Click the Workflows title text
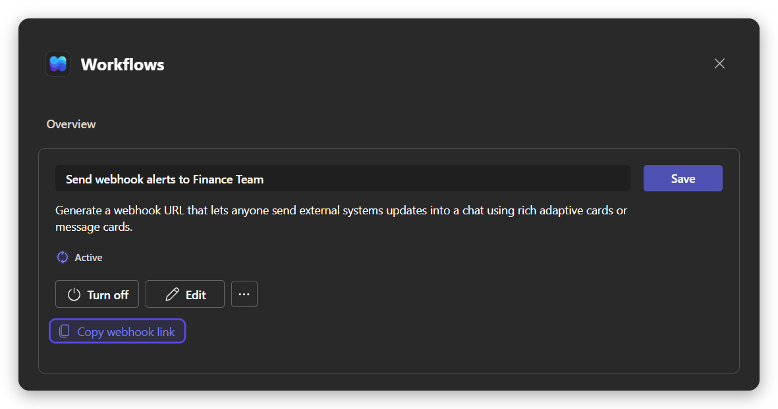 coord(123,64)
